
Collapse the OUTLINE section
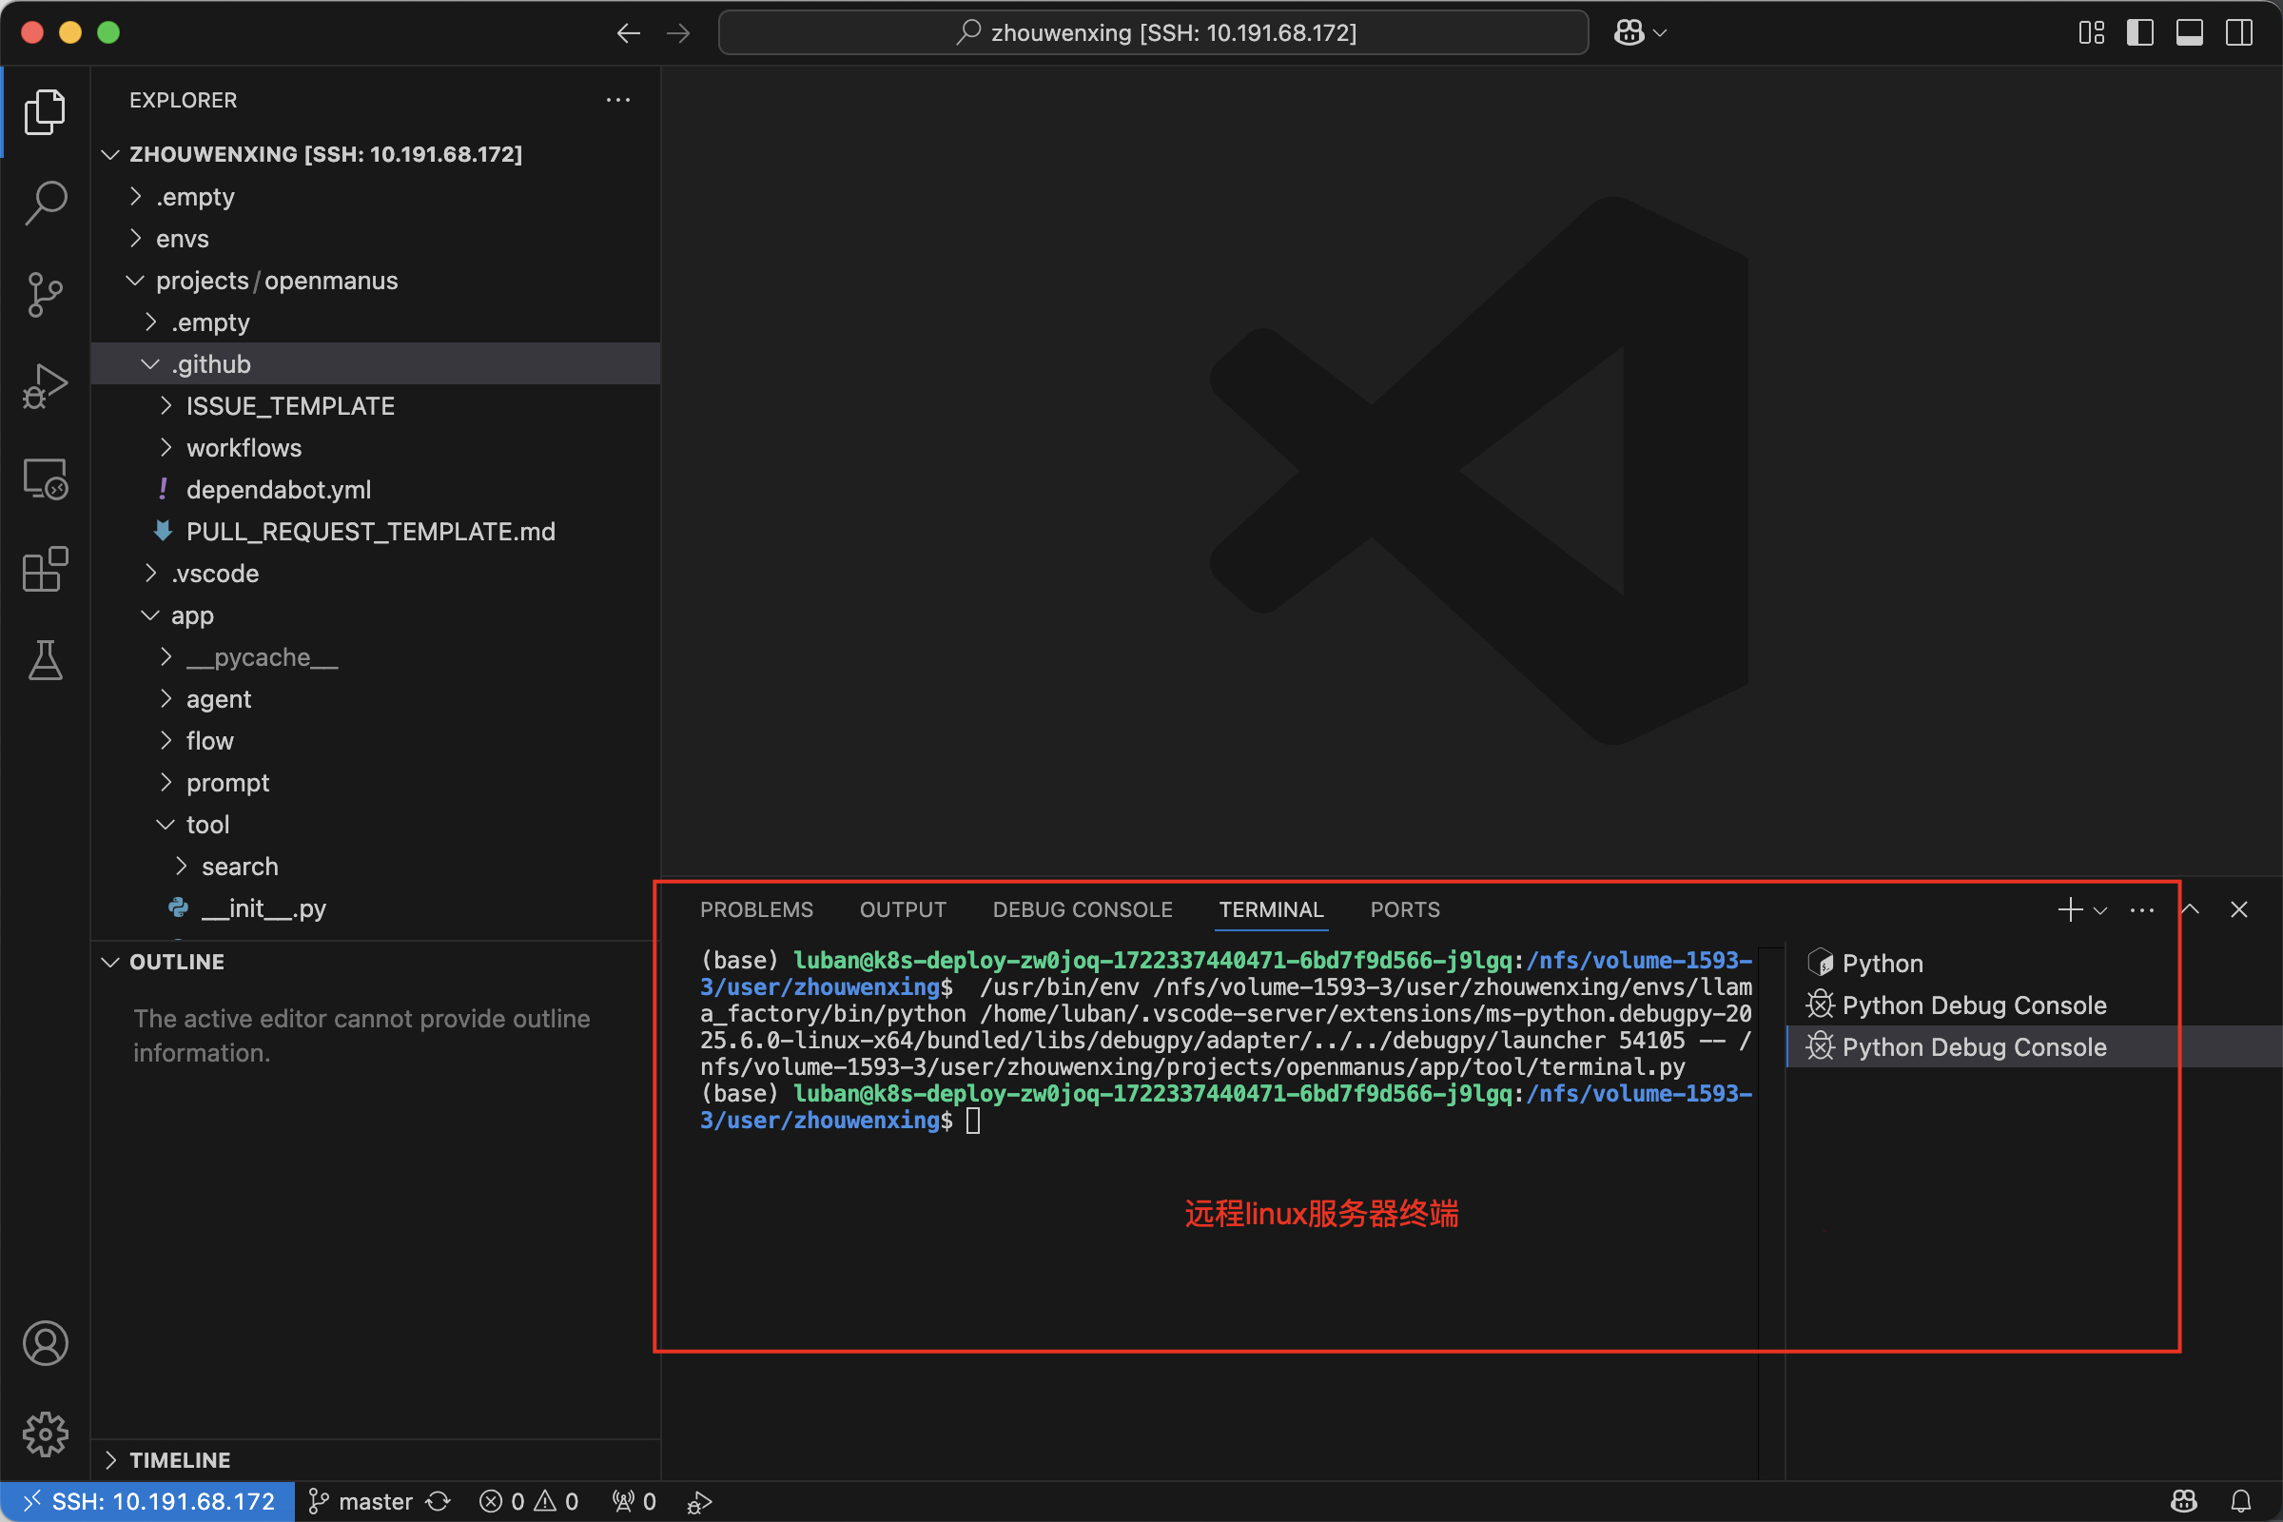[376, 962]
